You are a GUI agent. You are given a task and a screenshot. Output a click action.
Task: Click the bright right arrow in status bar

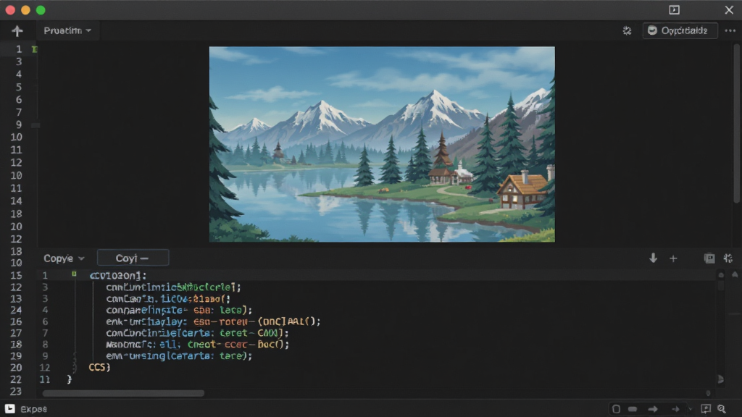coord(653,409)
